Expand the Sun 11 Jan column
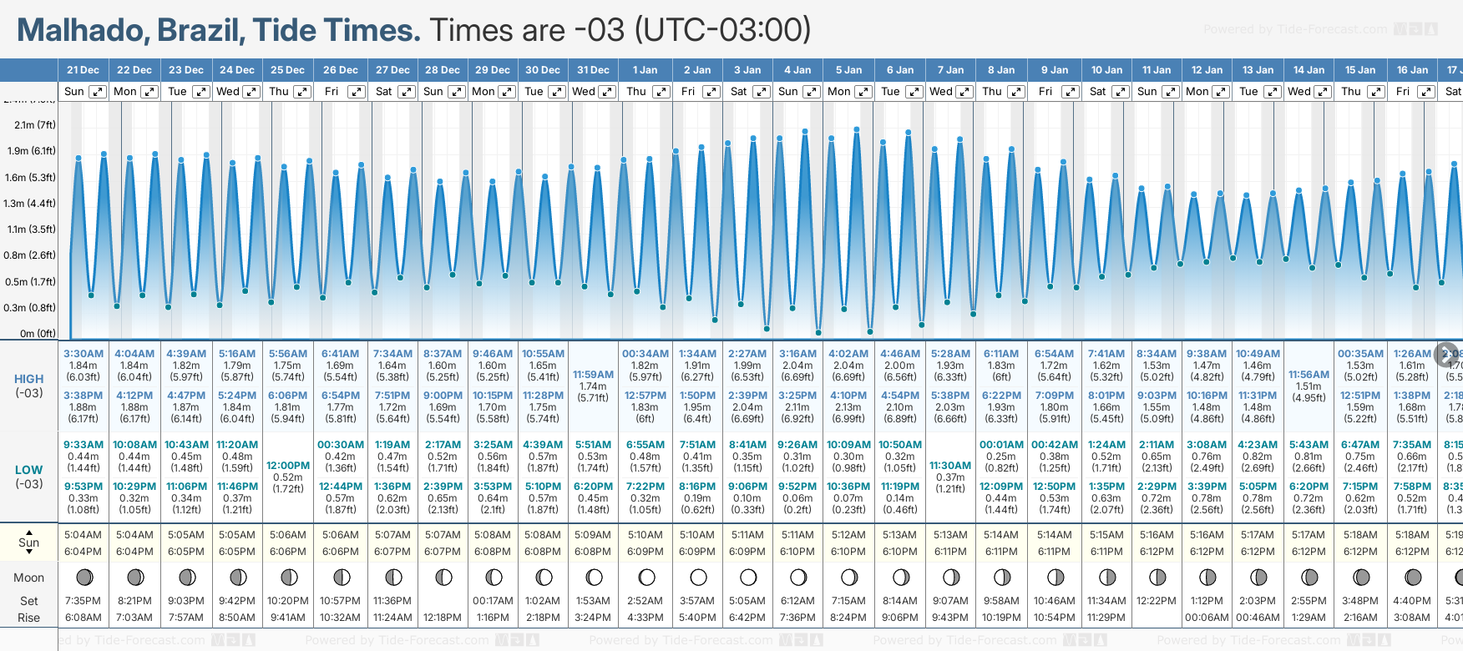The image size is (1463, 651). coord(1170,92)
